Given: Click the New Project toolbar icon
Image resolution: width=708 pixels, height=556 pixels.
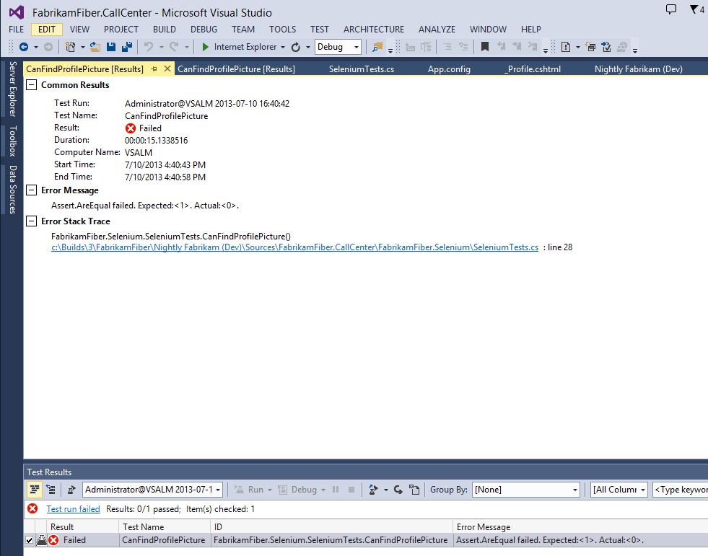Looking at the screenshot, I should click(x=71, y=47).
